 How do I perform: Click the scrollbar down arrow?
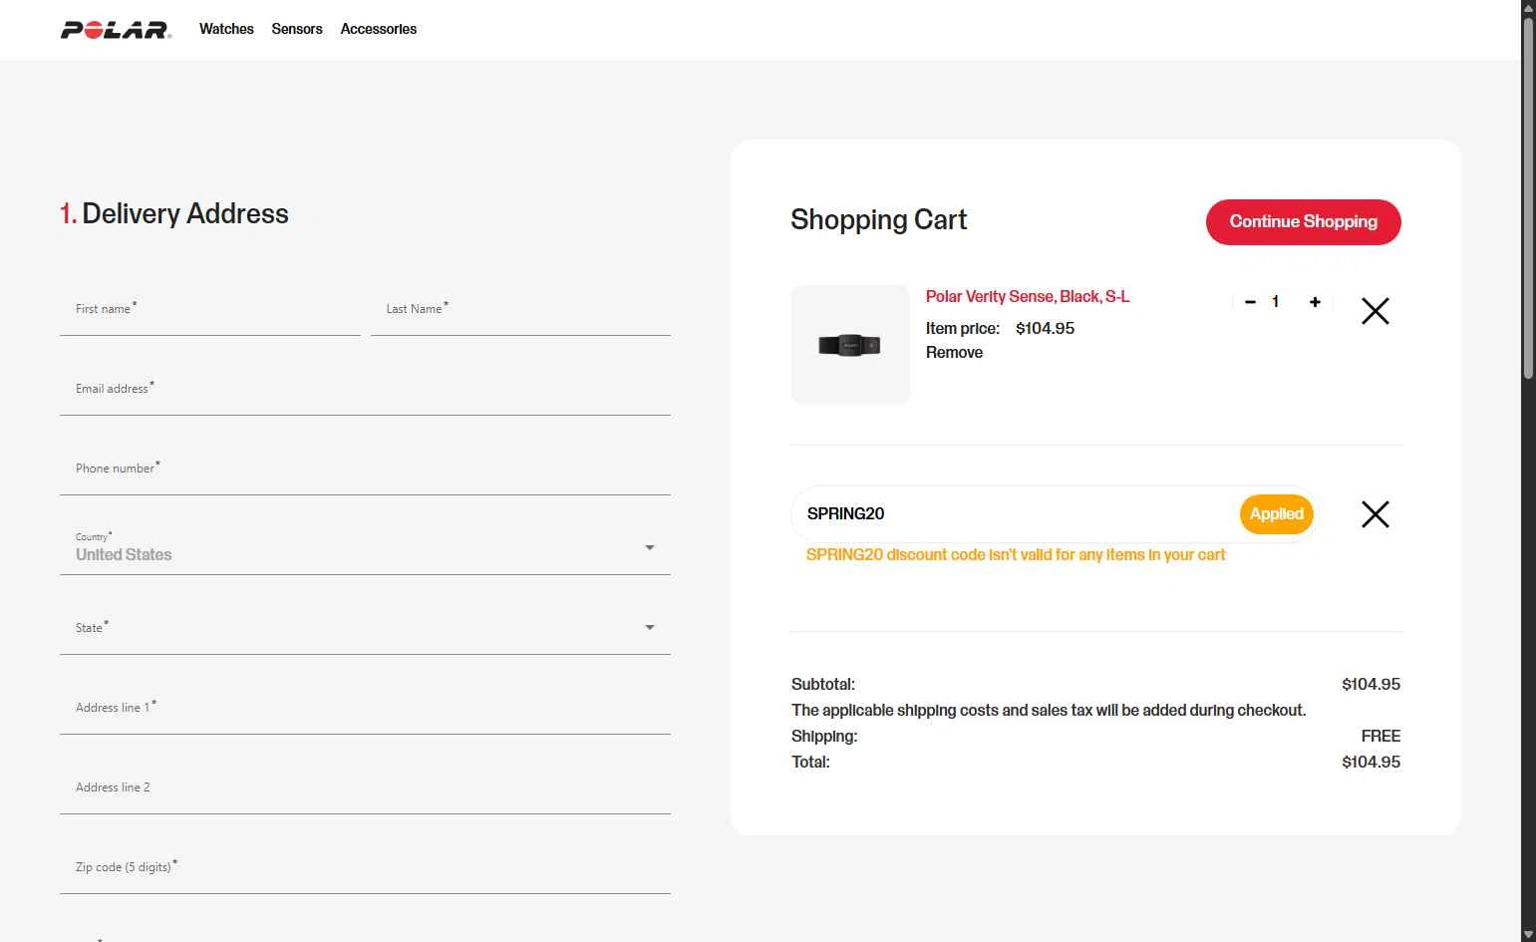(1528, 934)
